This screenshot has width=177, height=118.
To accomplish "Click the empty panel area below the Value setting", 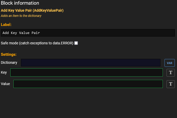I will pos(88,104).
